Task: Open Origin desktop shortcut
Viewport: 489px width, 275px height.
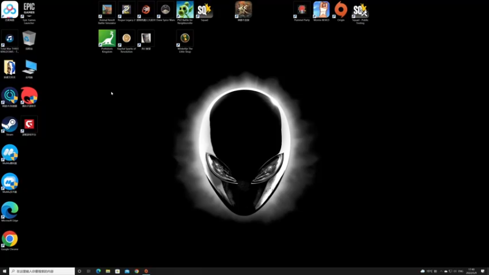Action: (341, 11)
